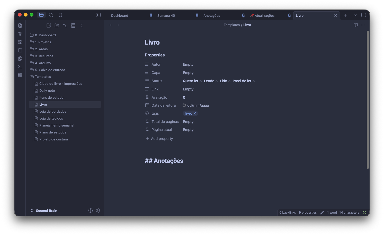Open canvas ribbon icon
The width and height of the screenshot is (384, 235).
click(x=20, y=42)
